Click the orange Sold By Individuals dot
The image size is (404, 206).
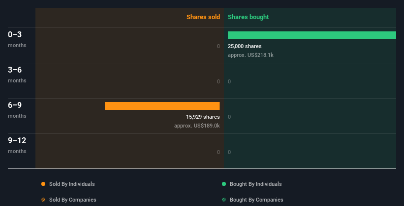(43, 184)
